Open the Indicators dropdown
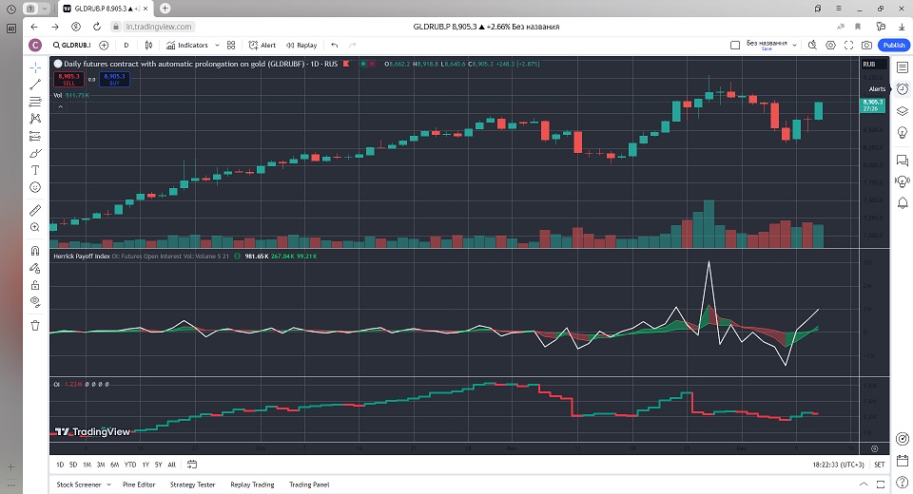913x494 pixels. [x=192, y=45]
